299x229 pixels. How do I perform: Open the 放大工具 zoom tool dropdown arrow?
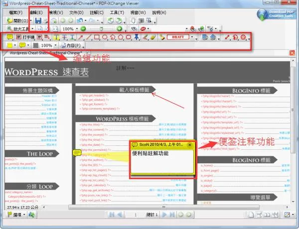[32, 29]
